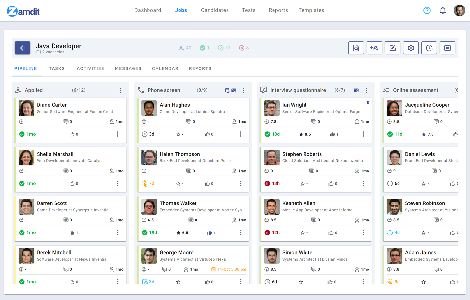Send email via envelope icon on Interview questionnaire

tap(356, 90)
